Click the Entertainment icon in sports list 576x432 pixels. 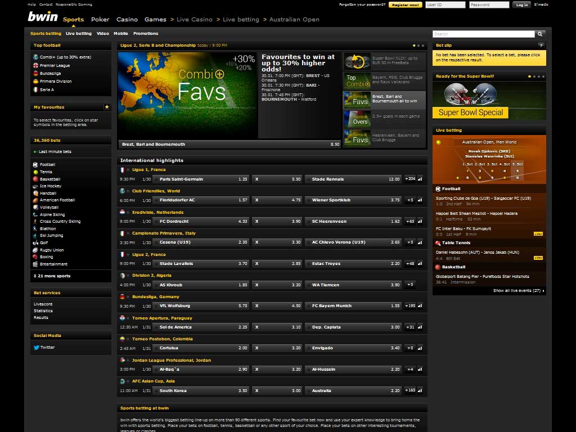pyautogui.click(x=35, y=264)
